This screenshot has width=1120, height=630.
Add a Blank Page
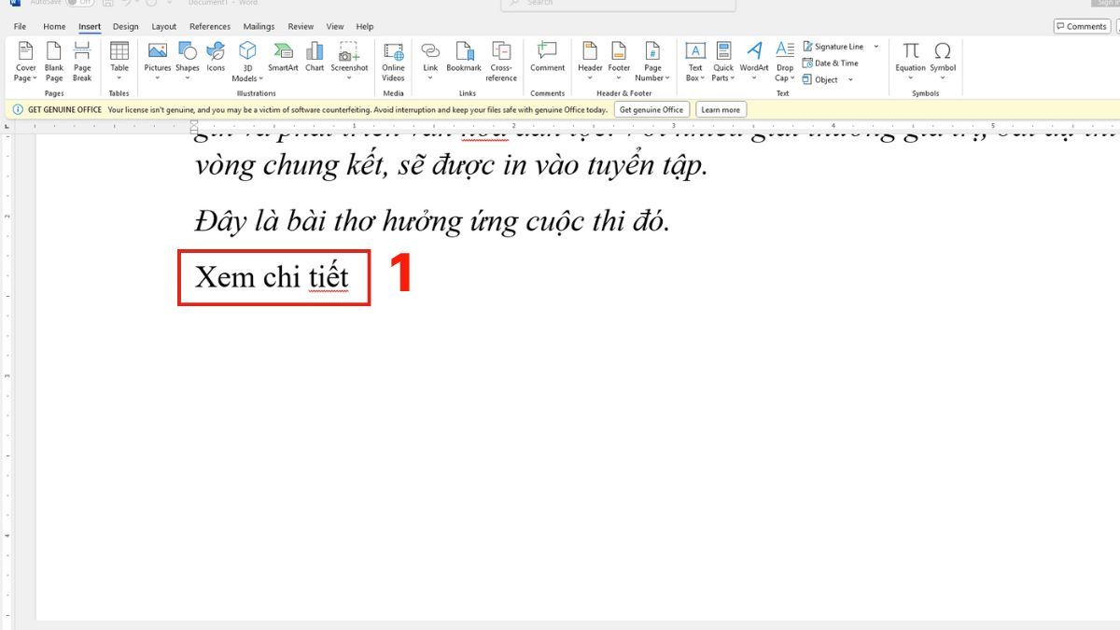pos(54,62)
